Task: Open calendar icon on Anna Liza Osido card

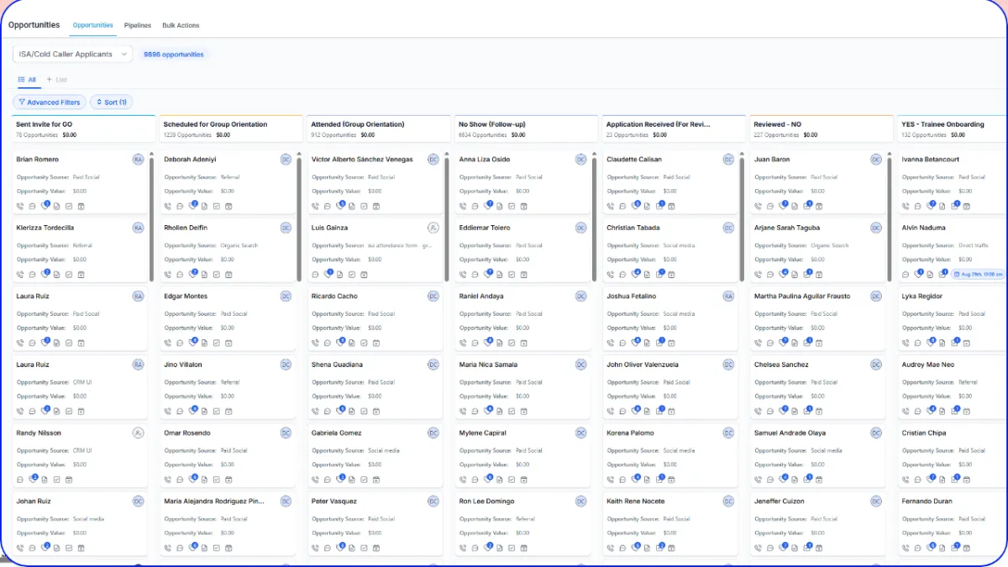Action: coord(523,206)
